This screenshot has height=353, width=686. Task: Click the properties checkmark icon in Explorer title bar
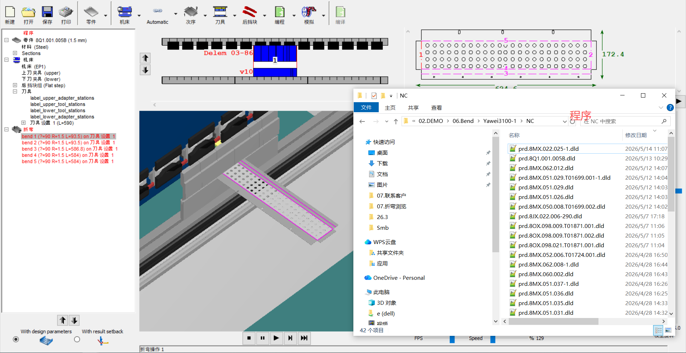click(374, 96)
